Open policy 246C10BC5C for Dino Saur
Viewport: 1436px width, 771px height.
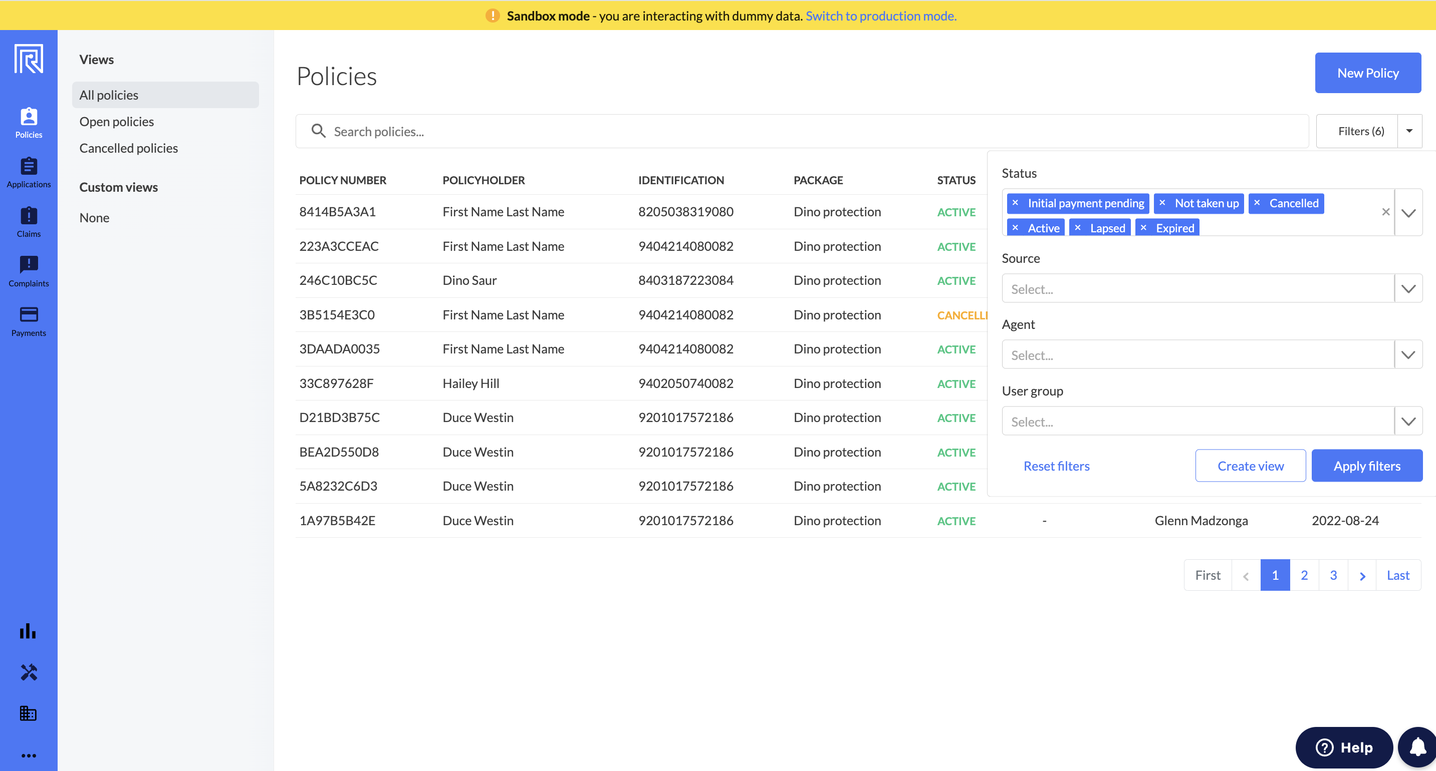(x=641, y=280)
